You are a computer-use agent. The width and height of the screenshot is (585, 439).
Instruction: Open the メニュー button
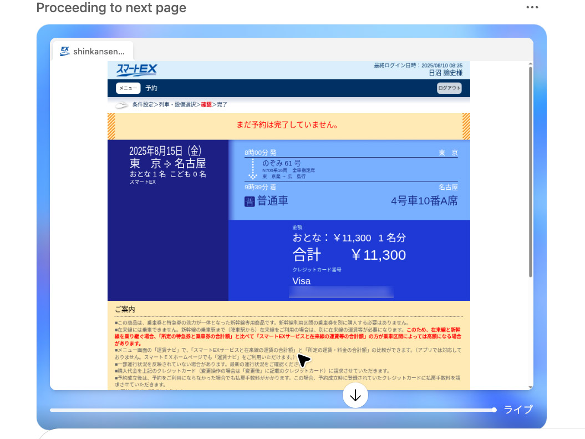pyautogui.click(x=128, y=88)
